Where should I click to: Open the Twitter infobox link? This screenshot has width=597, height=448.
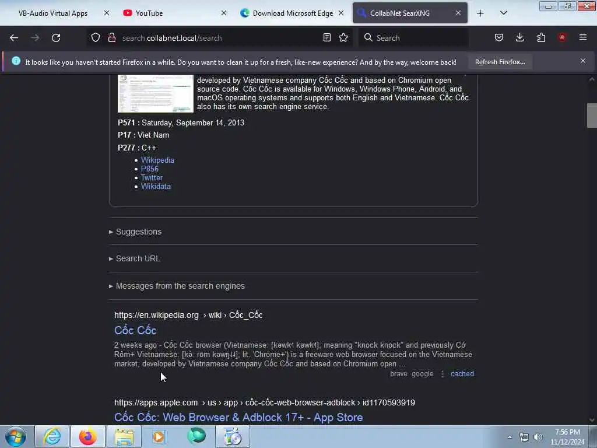point(152,177)
